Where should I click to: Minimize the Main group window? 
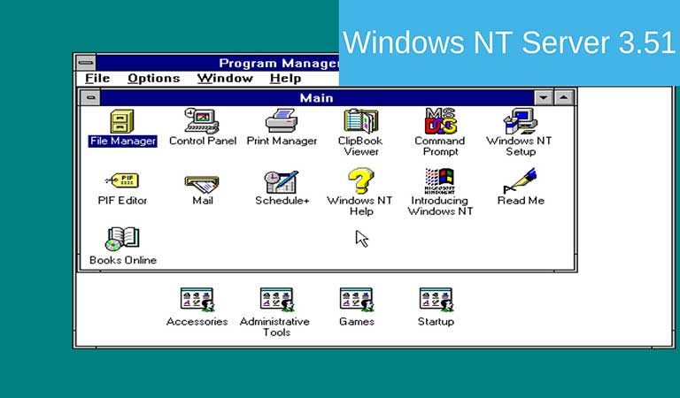pyautogui.click(x=544, y=97)
